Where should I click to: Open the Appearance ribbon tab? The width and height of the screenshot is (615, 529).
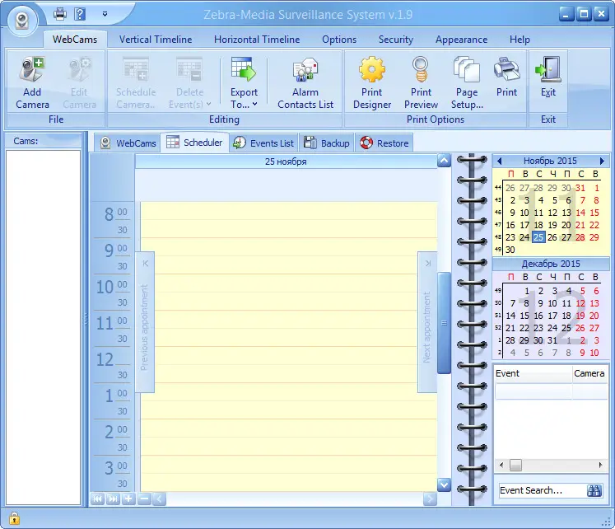[x=461, y=40]
